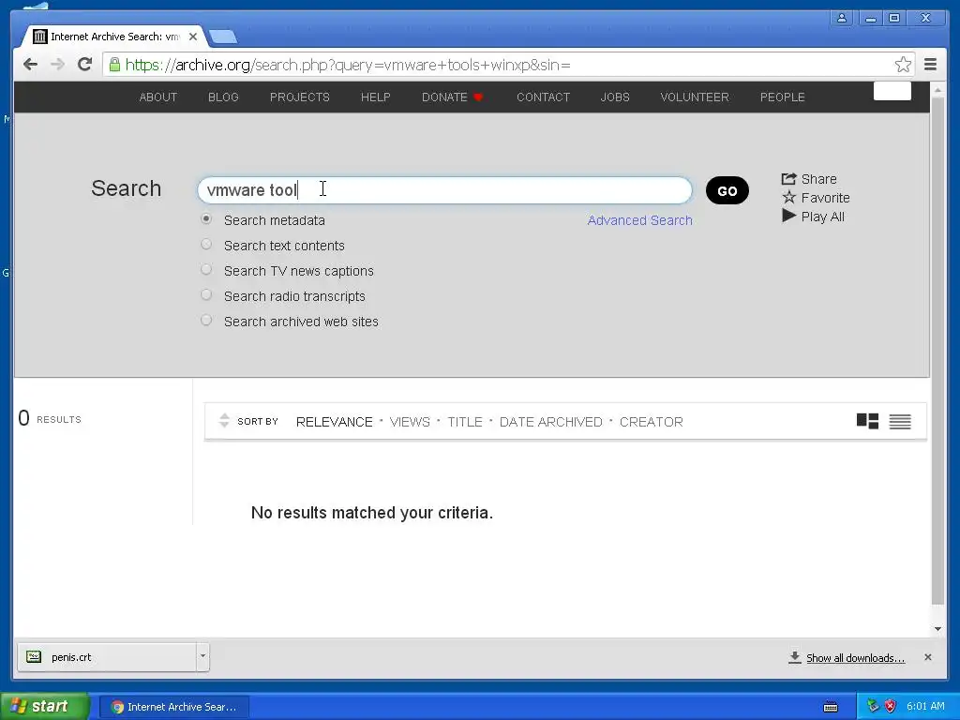Open the DONATE nav item
This screenshot has height=720, width=960.
coord(453,97)
